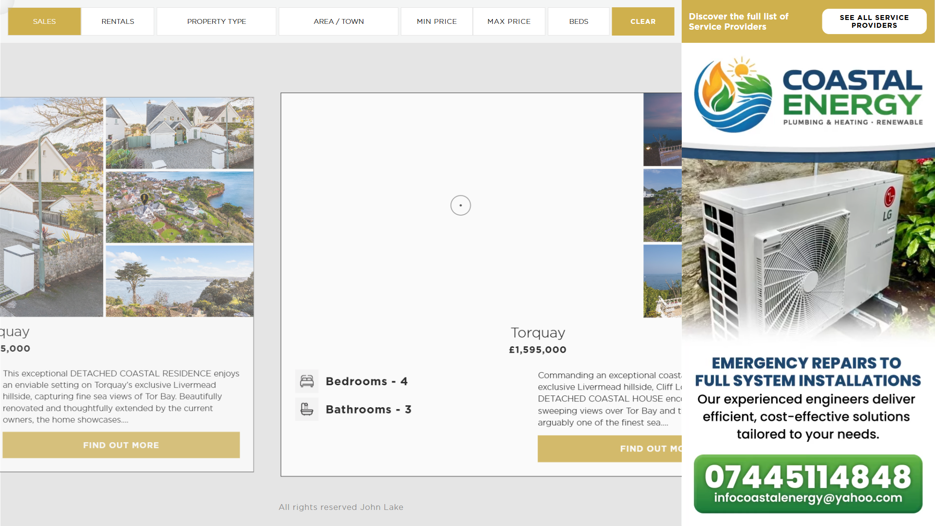Select the Sales toggle
This screenshot has height=526, width=935.
coord(44,21)
